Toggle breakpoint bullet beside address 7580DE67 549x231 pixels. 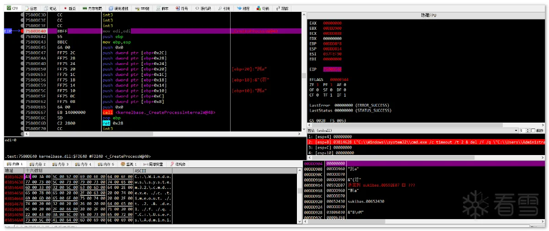[x=22, y=112]
